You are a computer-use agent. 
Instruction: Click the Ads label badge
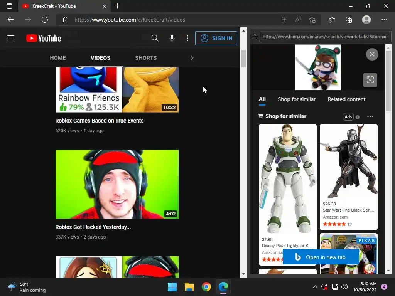(x=348, y=116)
